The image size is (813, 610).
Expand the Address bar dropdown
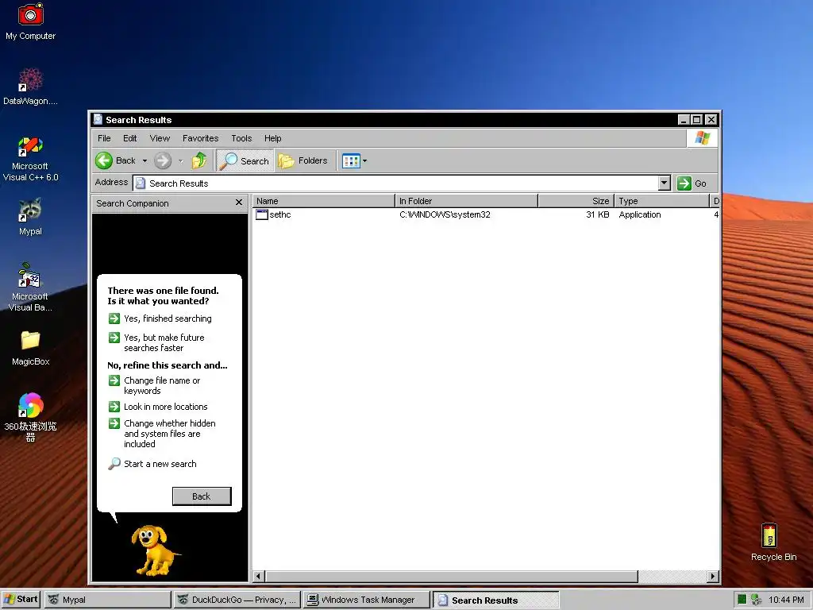click(x=665, y=183)
